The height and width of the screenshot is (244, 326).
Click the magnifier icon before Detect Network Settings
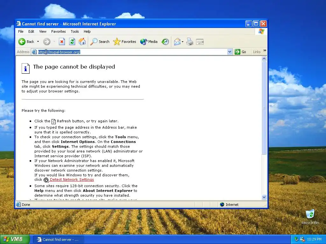pyautogui.click(x=46, y=180)
